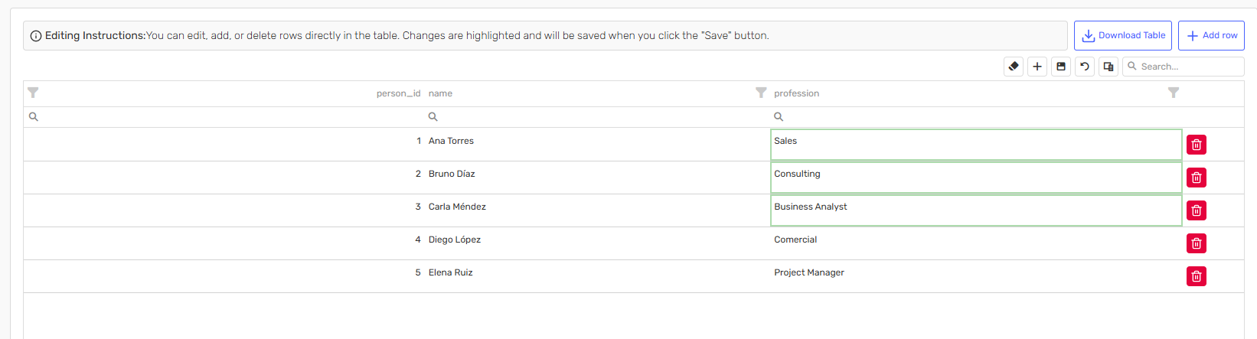Delete the Bruno Díaz row
This screenshot has height=339, width=1257.
(1197, 178)
